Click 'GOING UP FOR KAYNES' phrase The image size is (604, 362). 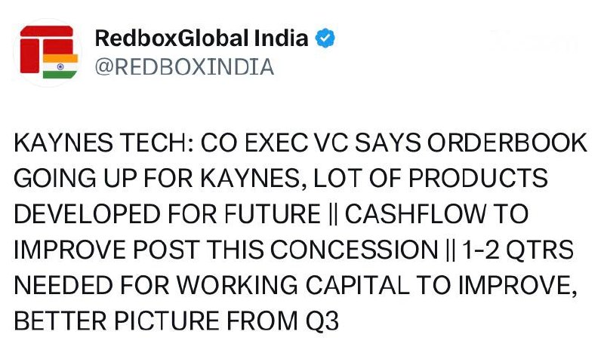tap(157, 179)
